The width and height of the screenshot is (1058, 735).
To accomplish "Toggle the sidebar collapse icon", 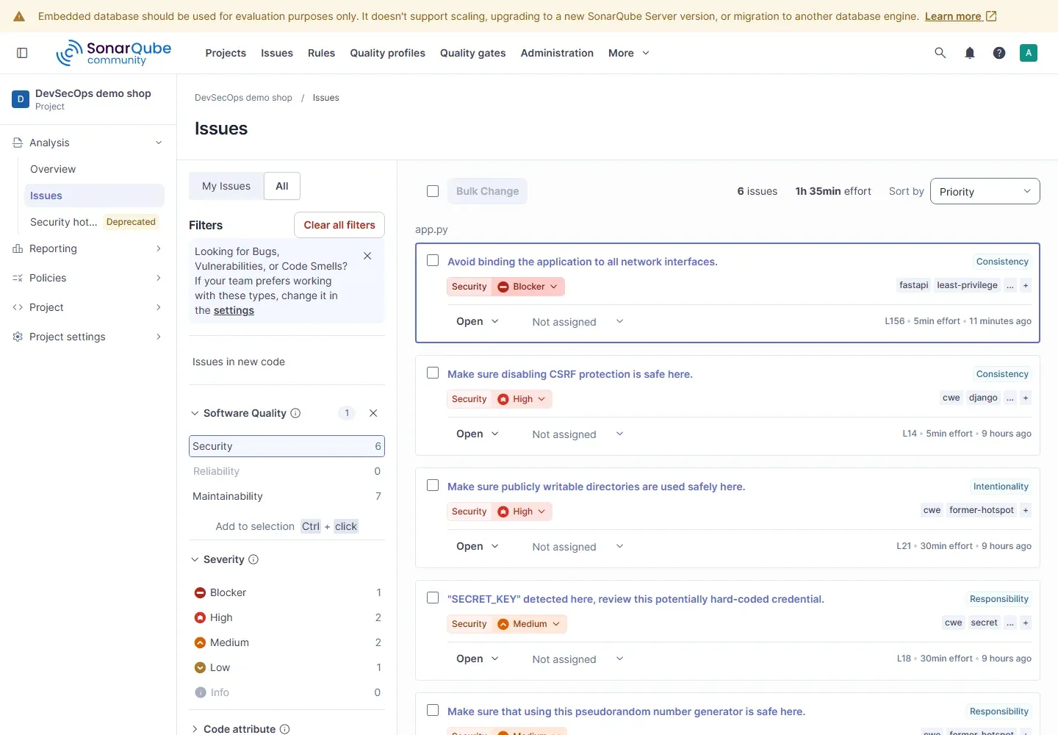I will (22, 53).
